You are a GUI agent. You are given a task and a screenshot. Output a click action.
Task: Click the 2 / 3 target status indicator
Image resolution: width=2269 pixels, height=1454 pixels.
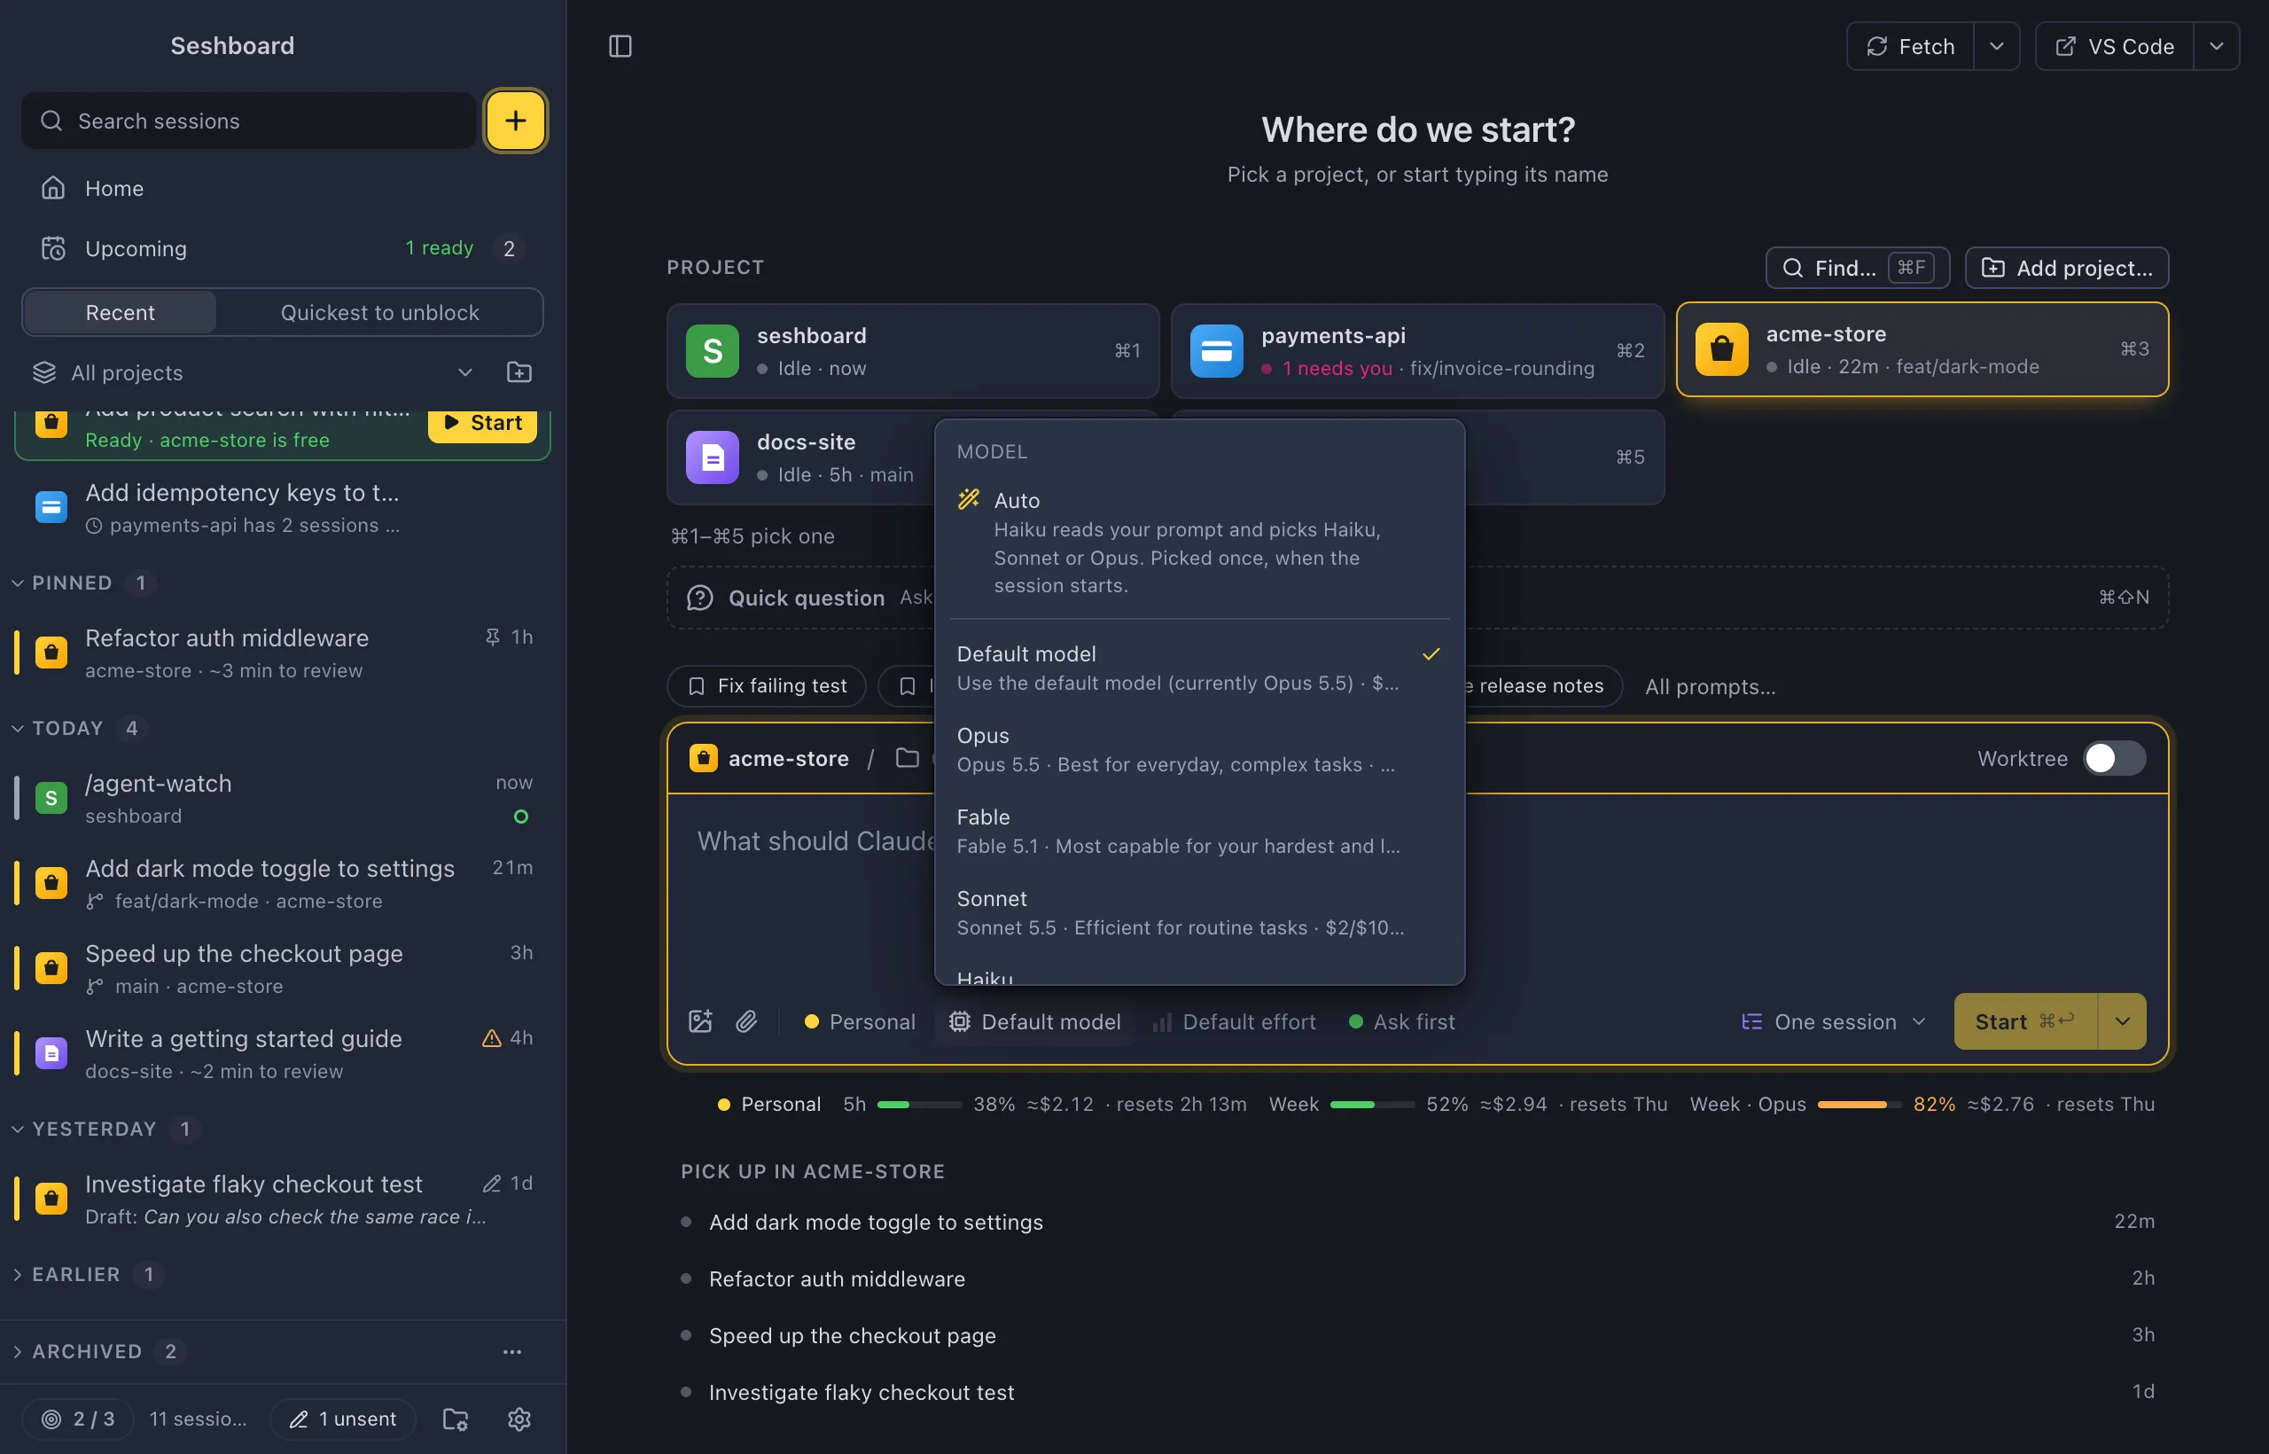(78, 1419)
